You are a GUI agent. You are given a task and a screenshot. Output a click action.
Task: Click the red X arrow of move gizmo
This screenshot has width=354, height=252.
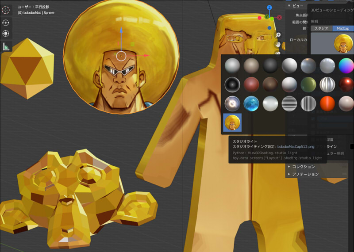coord(146,55)
